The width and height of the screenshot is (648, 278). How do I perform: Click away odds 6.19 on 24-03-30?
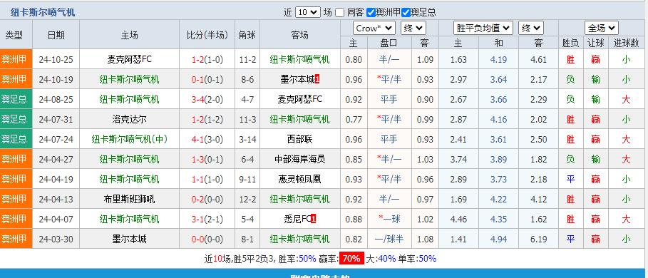538,239
